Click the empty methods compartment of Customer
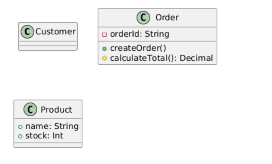The image size is (272, 164). coord(48,48)
